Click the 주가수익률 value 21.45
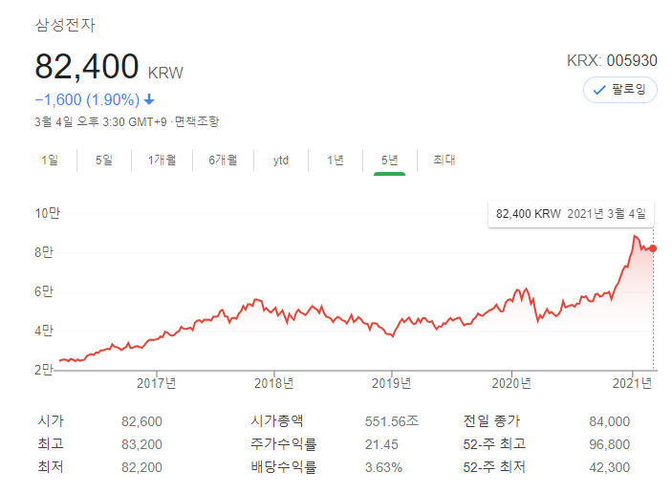Screen dimensions: 672x493 point(381,444)
